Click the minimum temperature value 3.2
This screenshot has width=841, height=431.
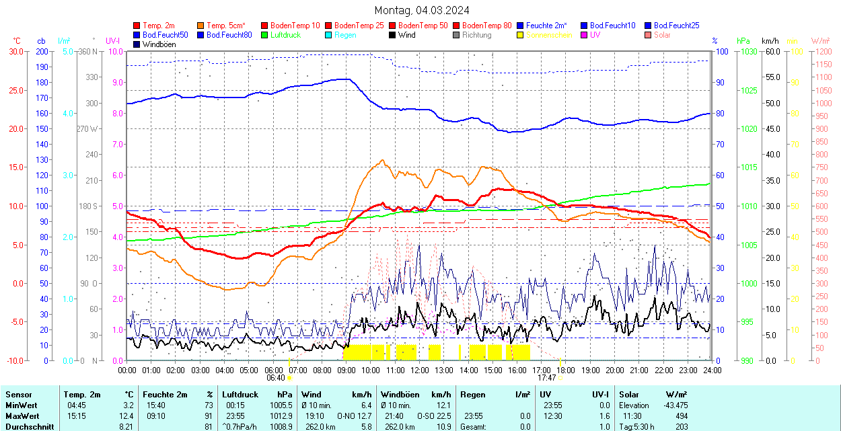click(128, 405)
